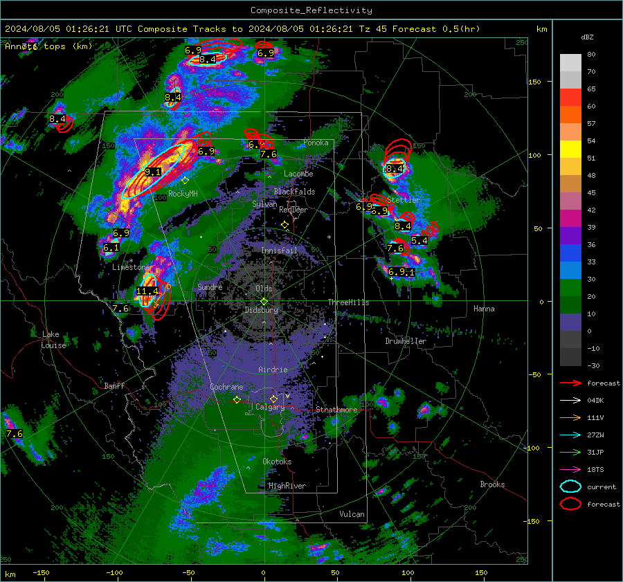This screenshot has height=582, width=623.
Task: Click the Strathmore city label
Action: pyautogui.click(x=336, y=410)
